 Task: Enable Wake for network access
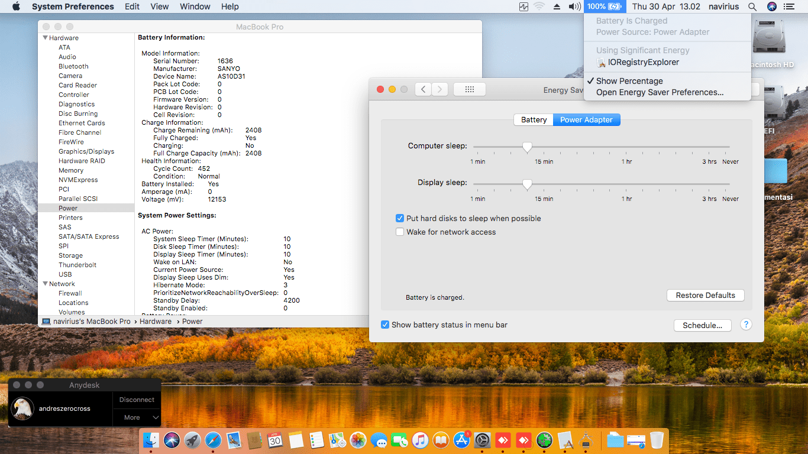pos(400,232)
